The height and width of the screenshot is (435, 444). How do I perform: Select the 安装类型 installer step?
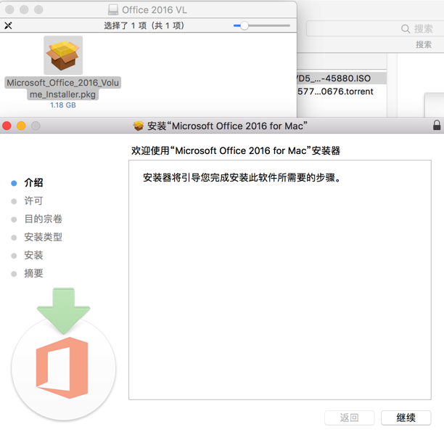43,237
